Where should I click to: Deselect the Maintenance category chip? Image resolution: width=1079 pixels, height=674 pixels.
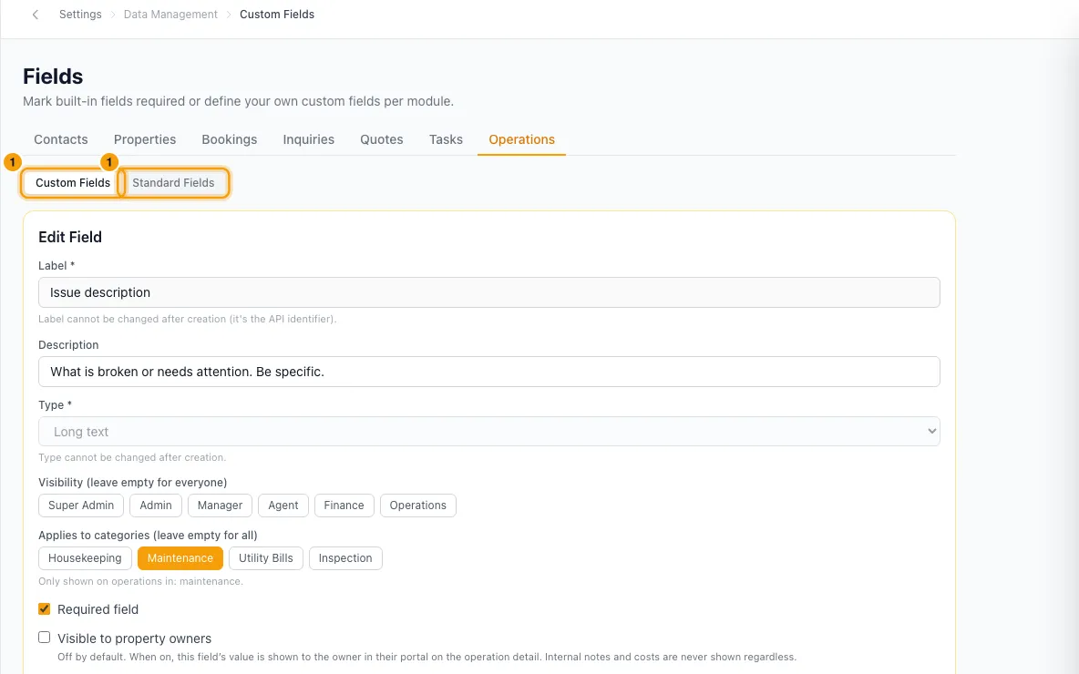pyautogui.click(x=180, y=558)
